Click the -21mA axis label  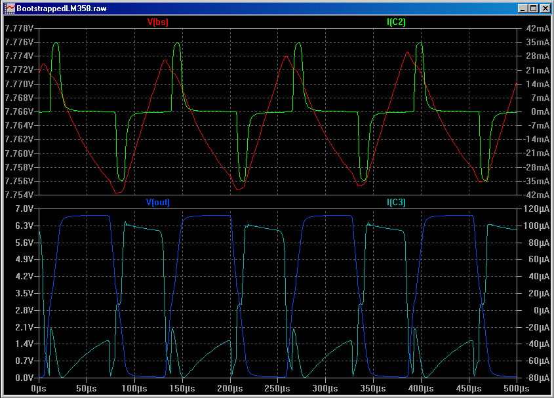[536, 153]
